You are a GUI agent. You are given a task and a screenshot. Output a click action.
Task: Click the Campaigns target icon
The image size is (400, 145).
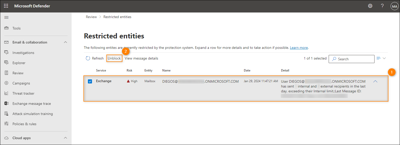point(6,83)
